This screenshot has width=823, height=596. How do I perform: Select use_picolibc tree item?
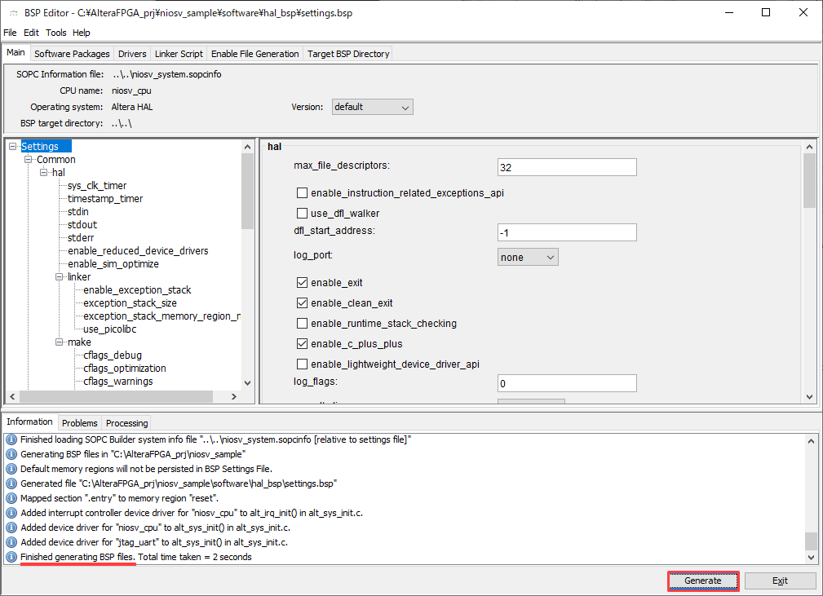pyautogui.click(x=109, y=329)
